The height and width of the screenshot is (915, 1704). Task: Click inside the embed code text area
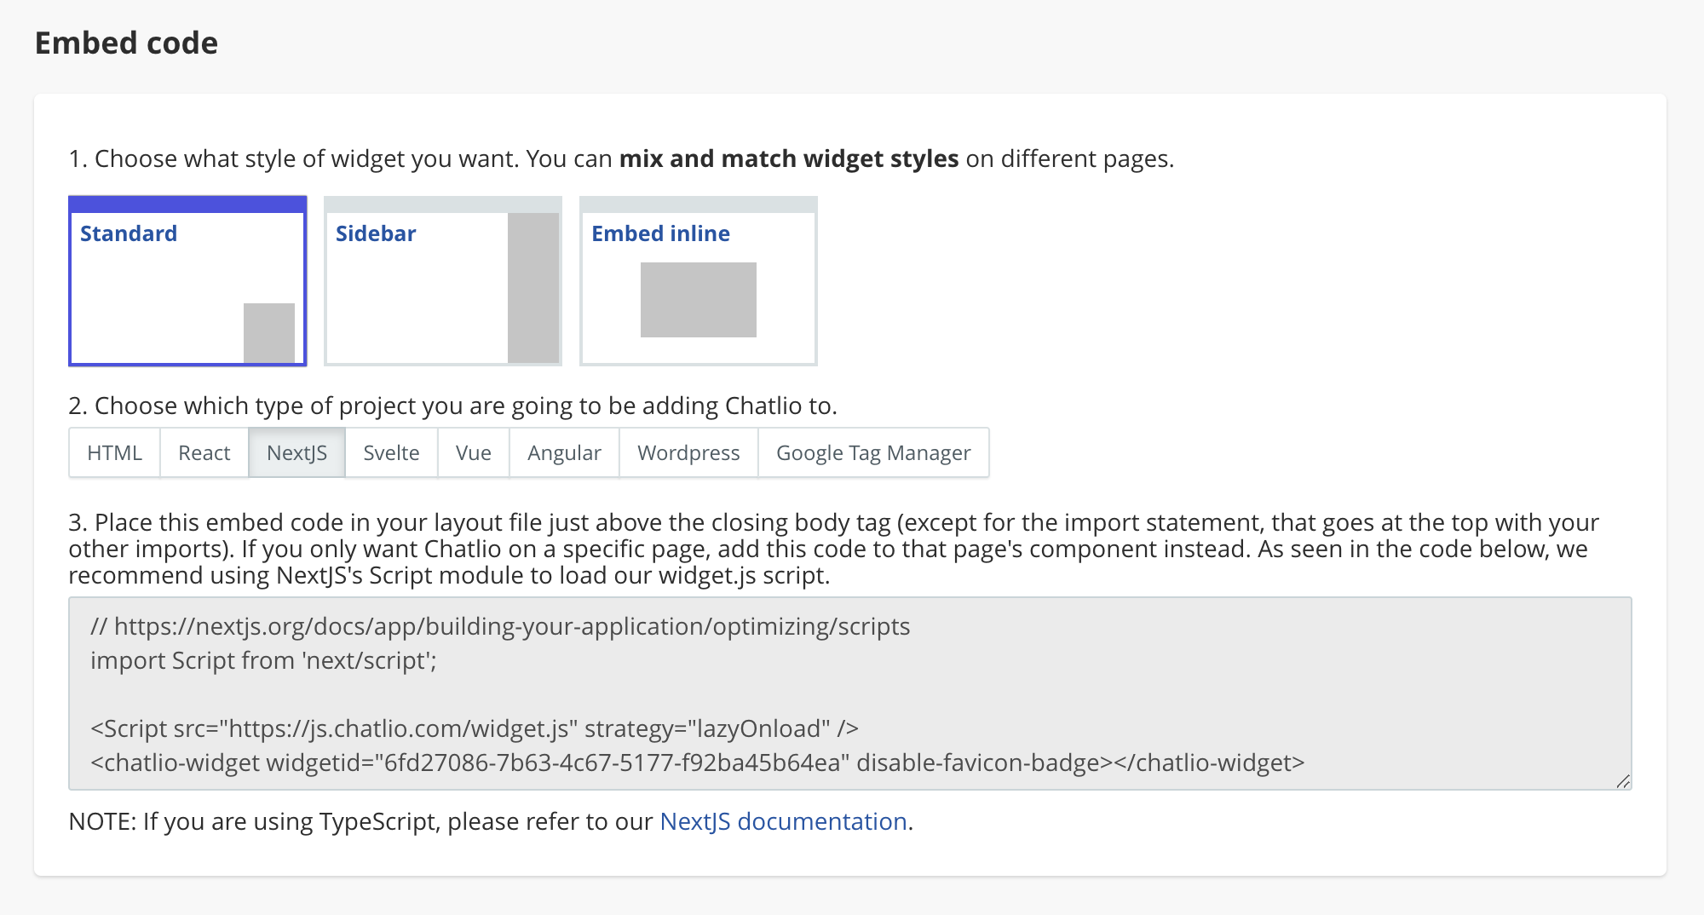click(850, 693)
